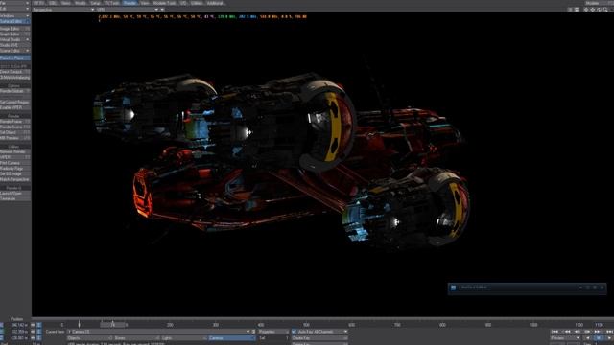Expand the Virtual Studio dropdown
Image resolution: width=614 pixels, height=345 pixels.
pos(15,39)
